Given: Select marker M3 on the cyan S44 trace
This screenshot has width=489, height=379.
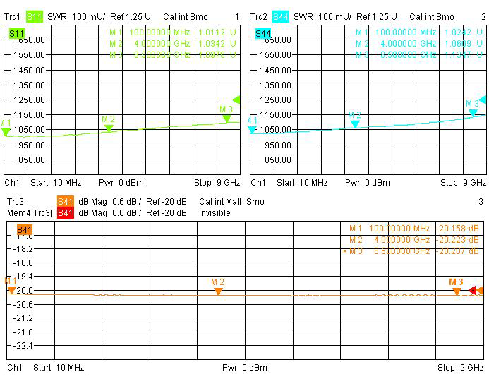Looking at the screenshot, I should (473, 112).
